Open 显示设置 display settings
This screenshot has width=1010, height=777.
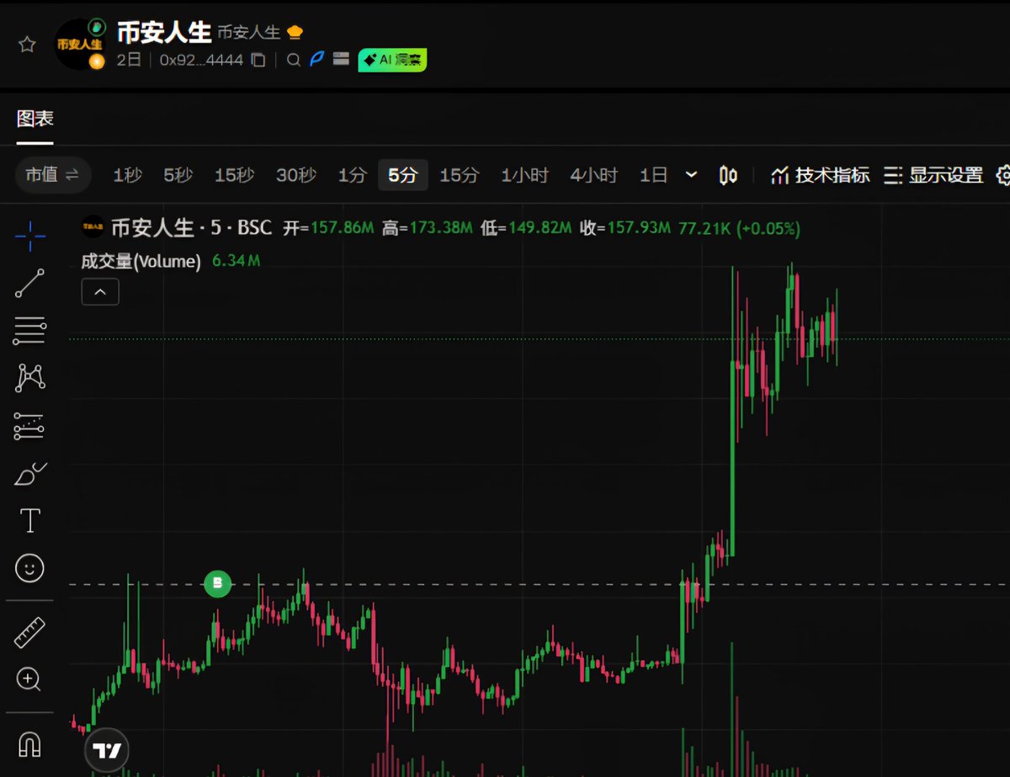(x=933, y=175)
